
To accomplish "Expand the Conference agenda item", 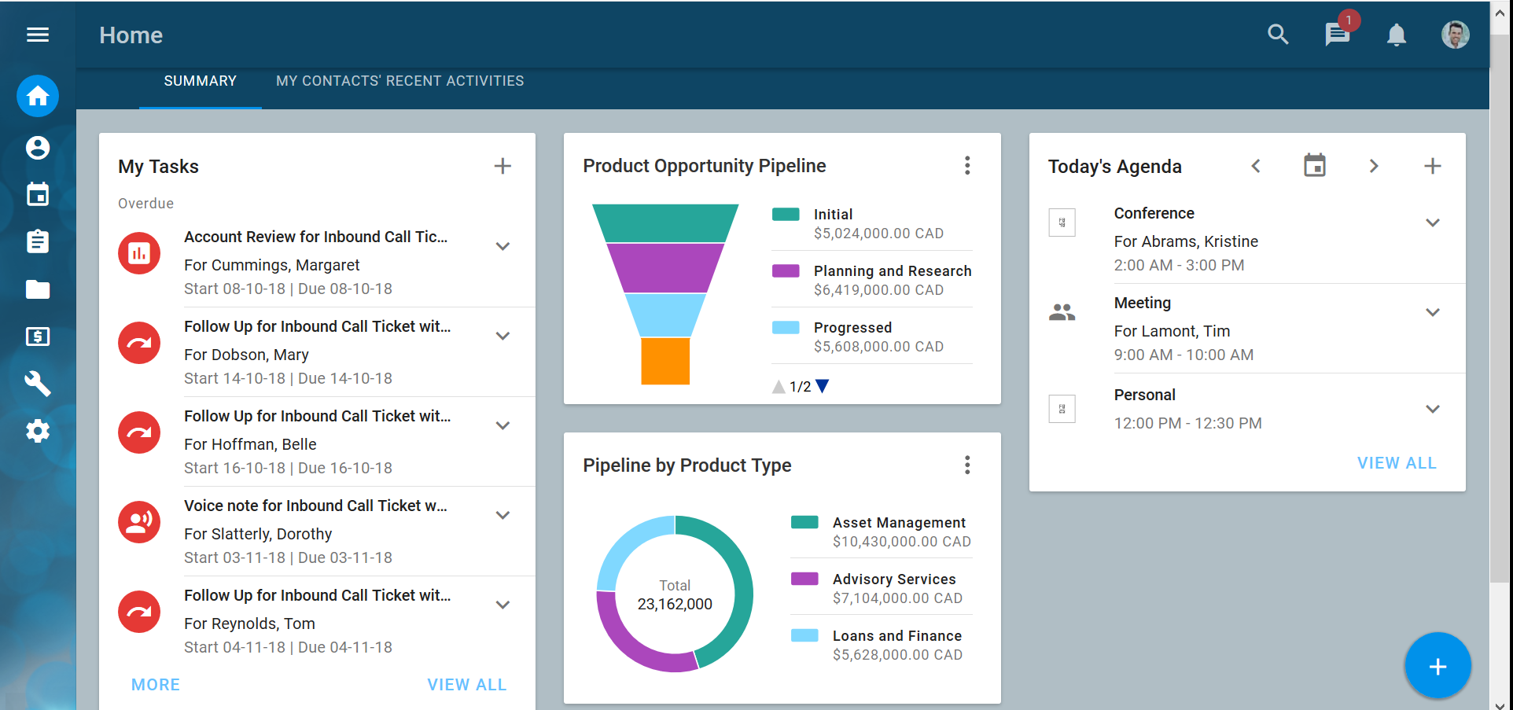I will [x=1432, y=223].
